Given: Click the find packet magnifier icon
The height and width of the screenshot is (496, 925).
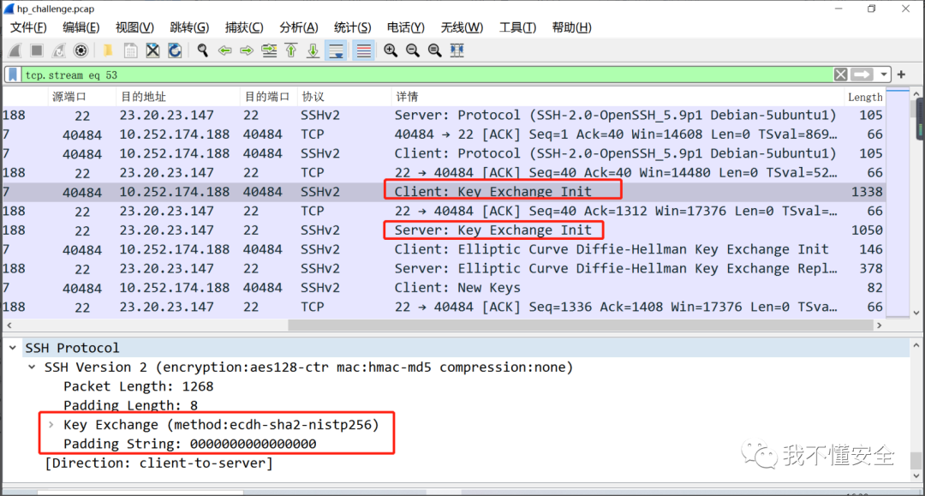Looking at the screenshot, I should pyautogui.click(x=202, y=51).
